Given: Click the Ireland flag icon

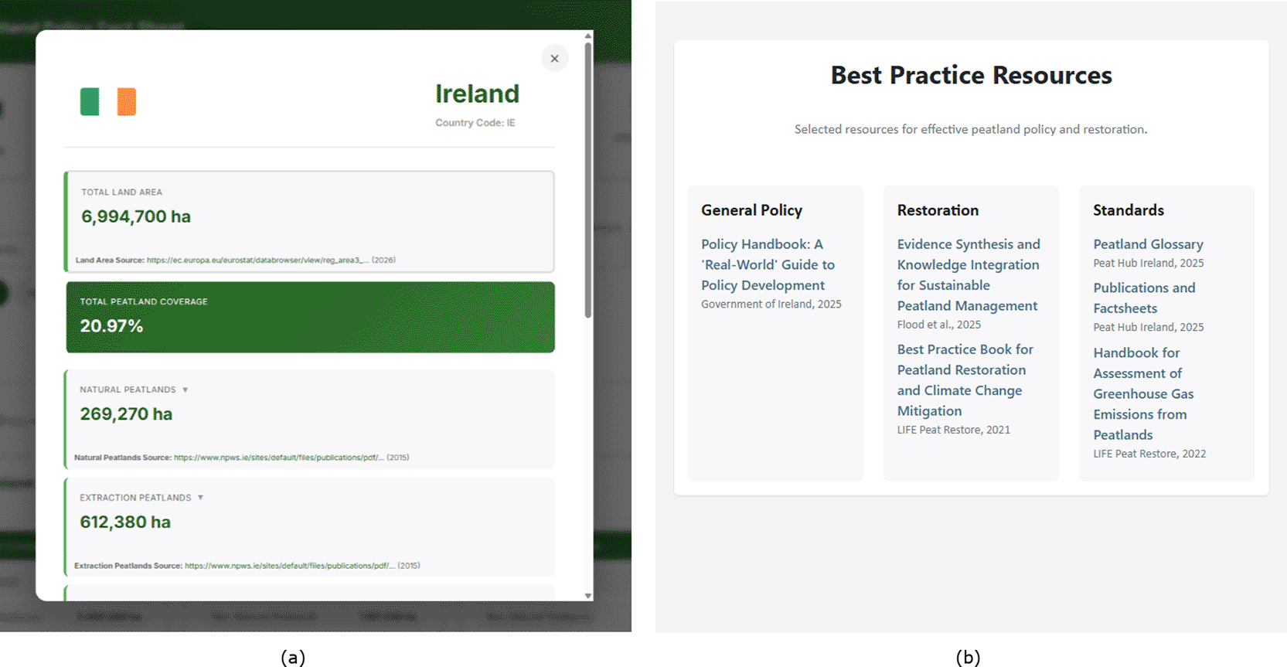Looking at the screenshot, I should (108, 102).
